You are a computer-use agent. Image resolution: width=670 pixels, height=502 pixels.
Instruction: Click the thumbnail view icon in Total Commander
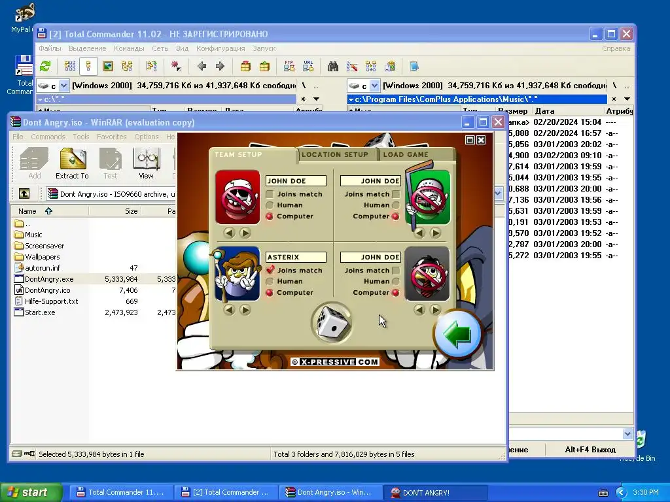[x=108, y=66]
